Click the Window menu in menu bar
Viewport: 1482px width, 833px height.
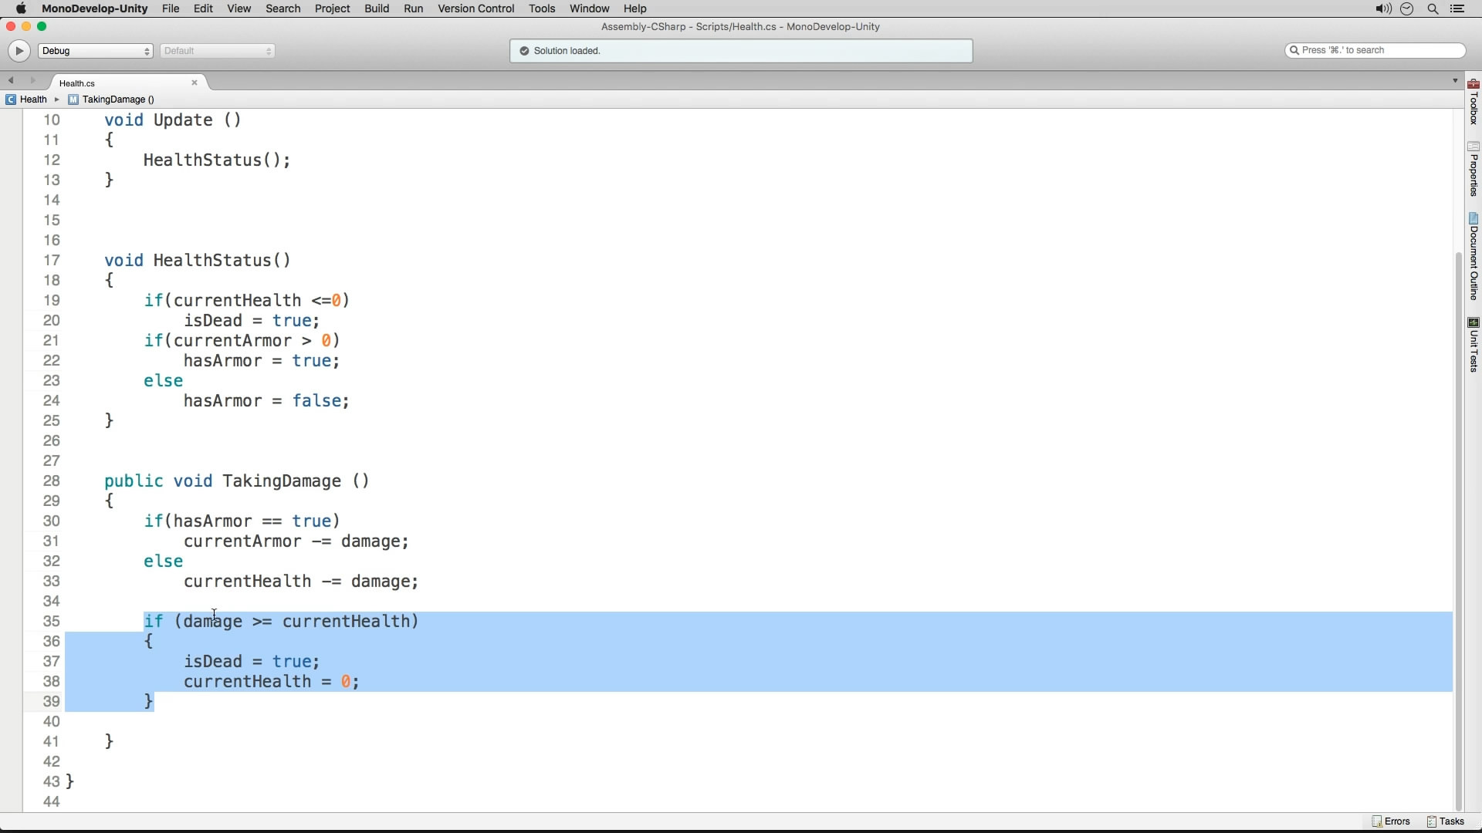point(590,8)
